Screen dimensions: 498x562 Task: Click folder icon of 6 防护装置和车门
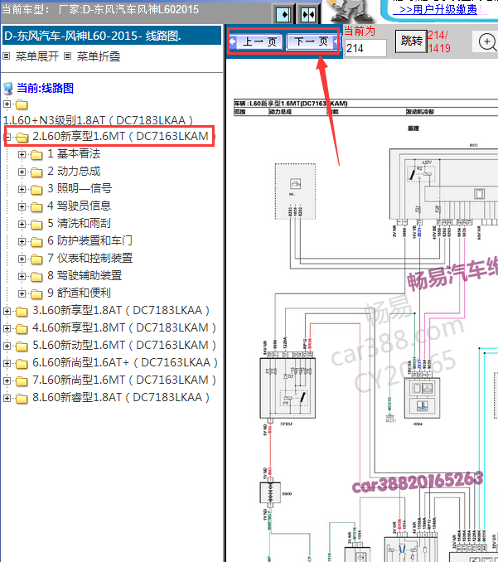point(36,242)
